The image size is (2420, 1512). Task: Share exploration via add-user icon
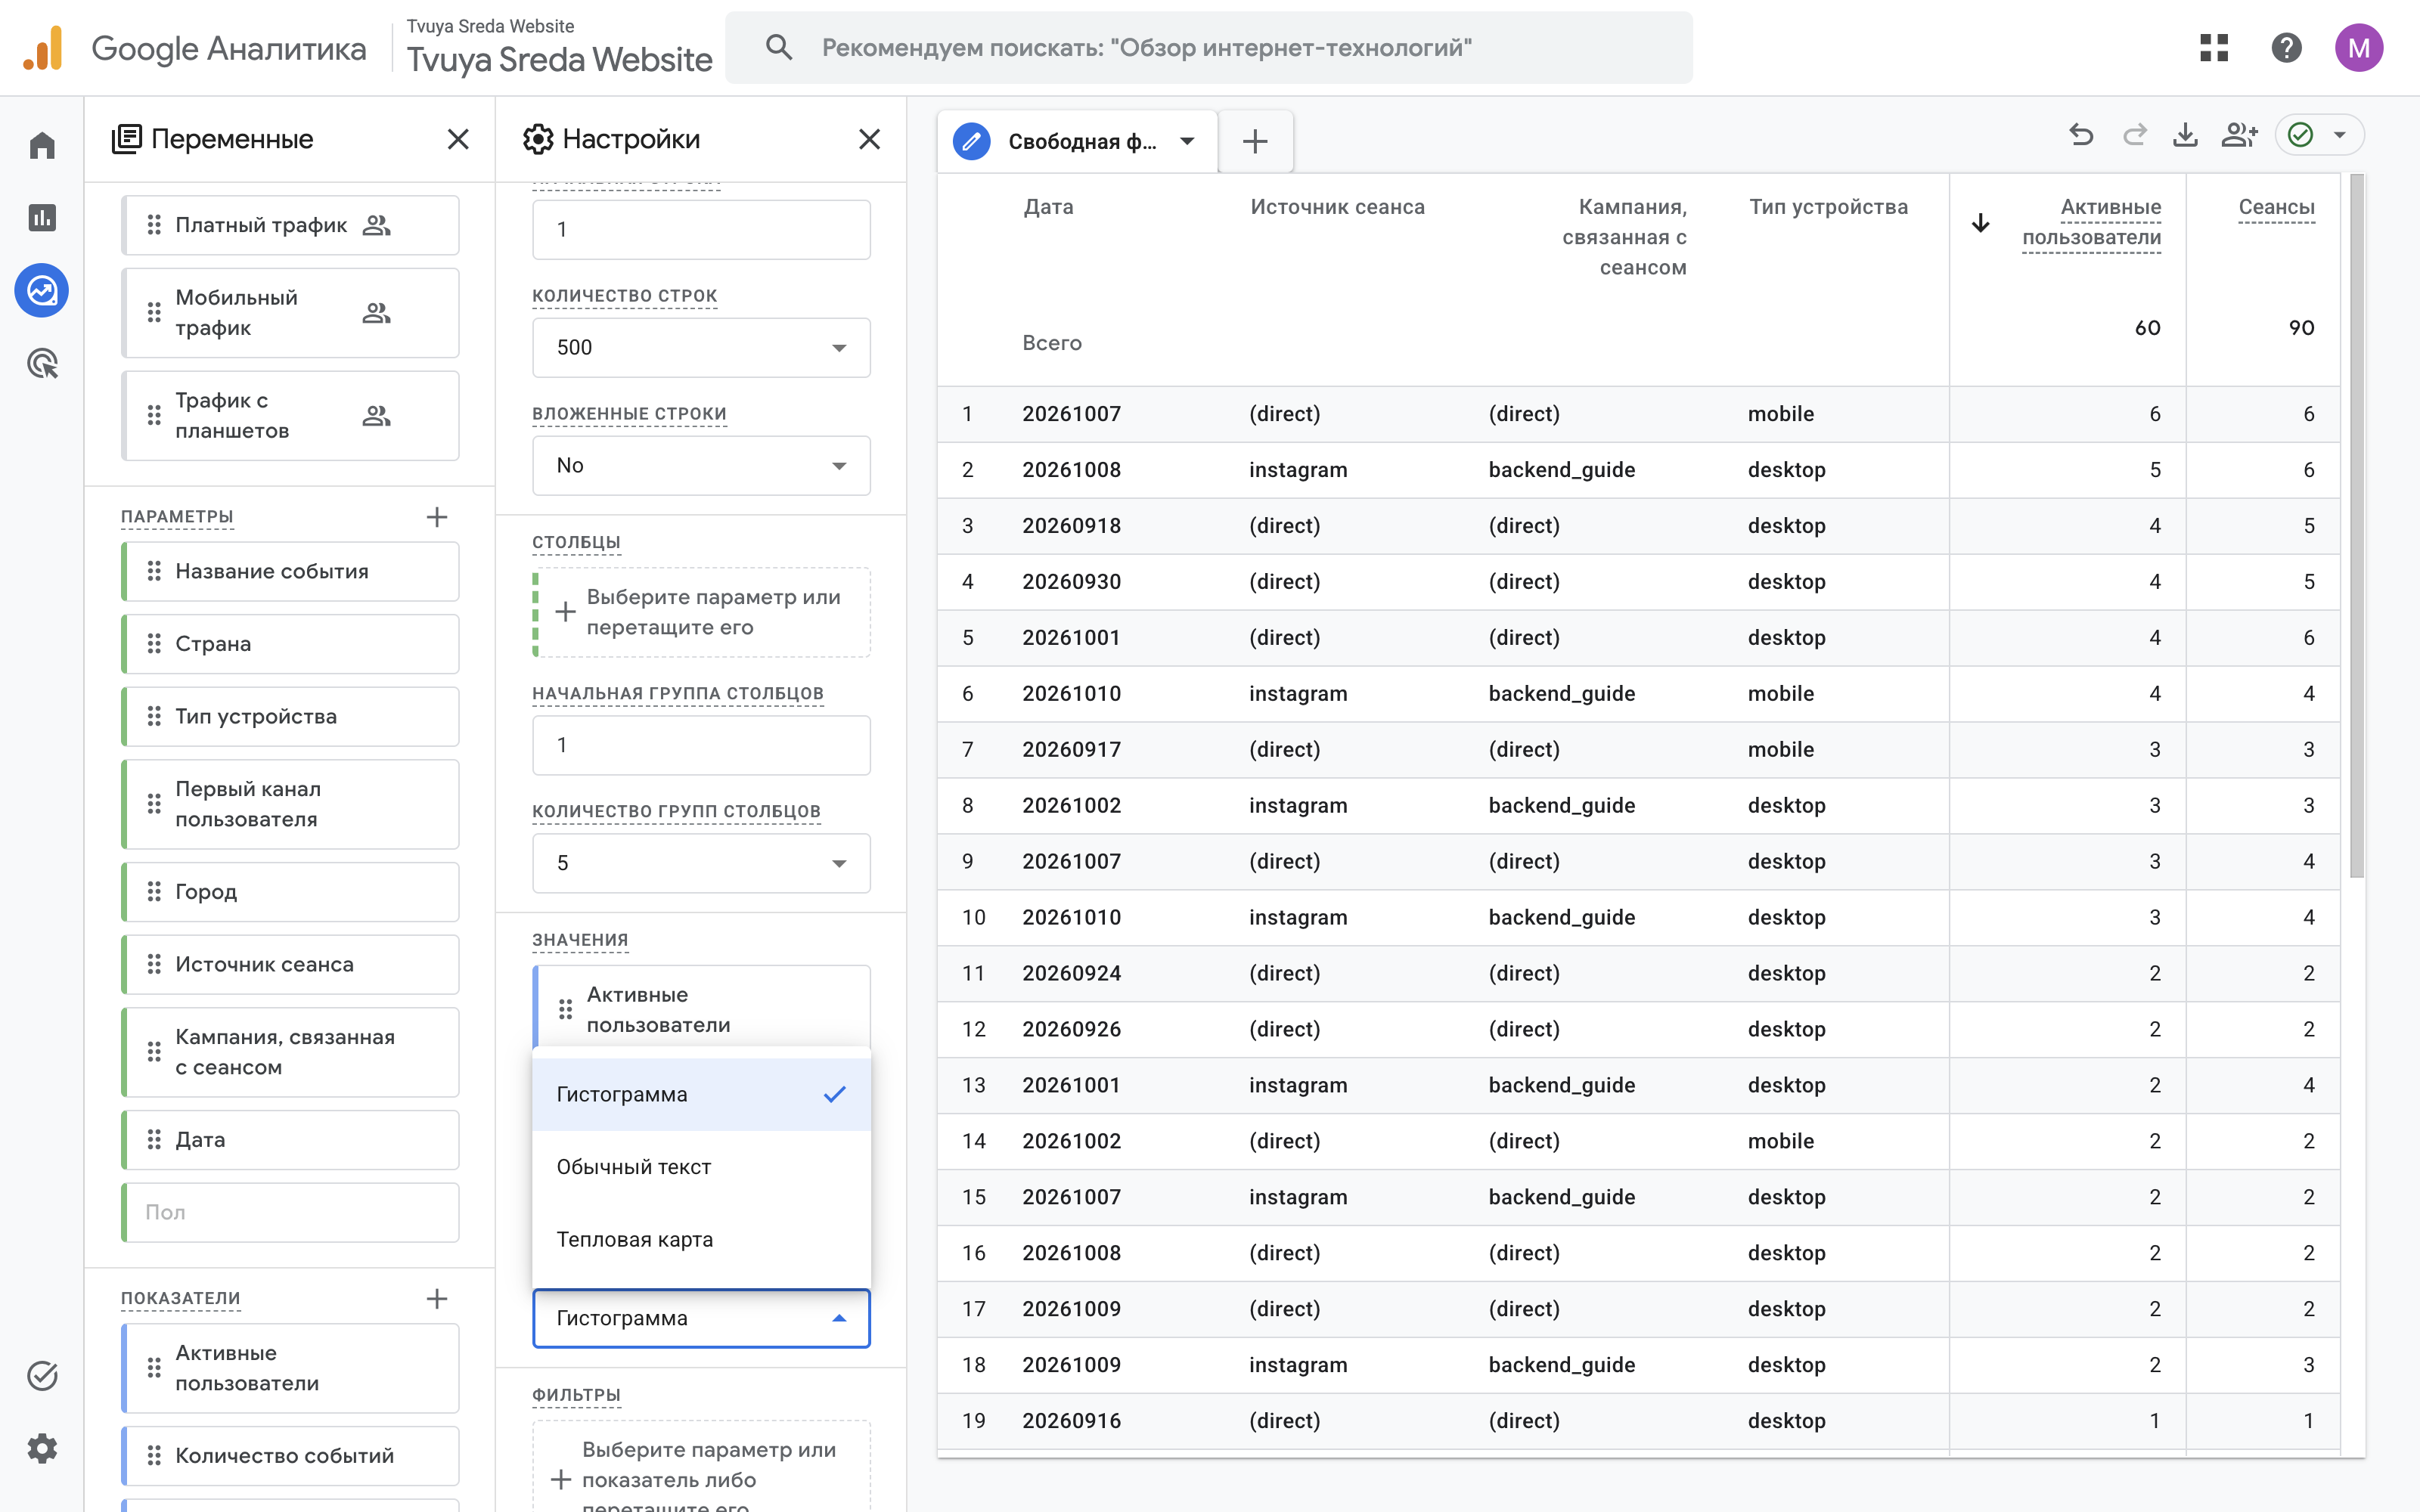click(x=2240, y=135)
